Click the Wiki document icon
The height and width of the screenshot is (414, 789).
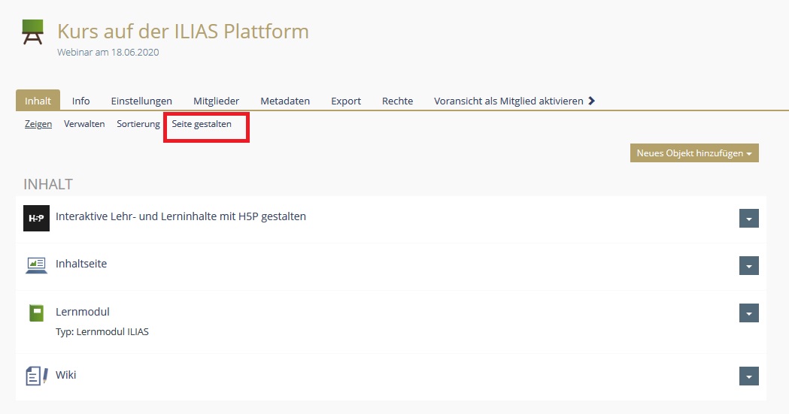tap(36, 376)
